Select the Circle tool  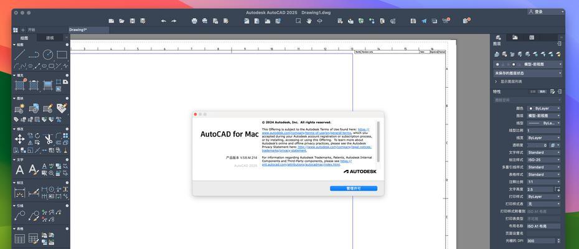pos(48,55)
